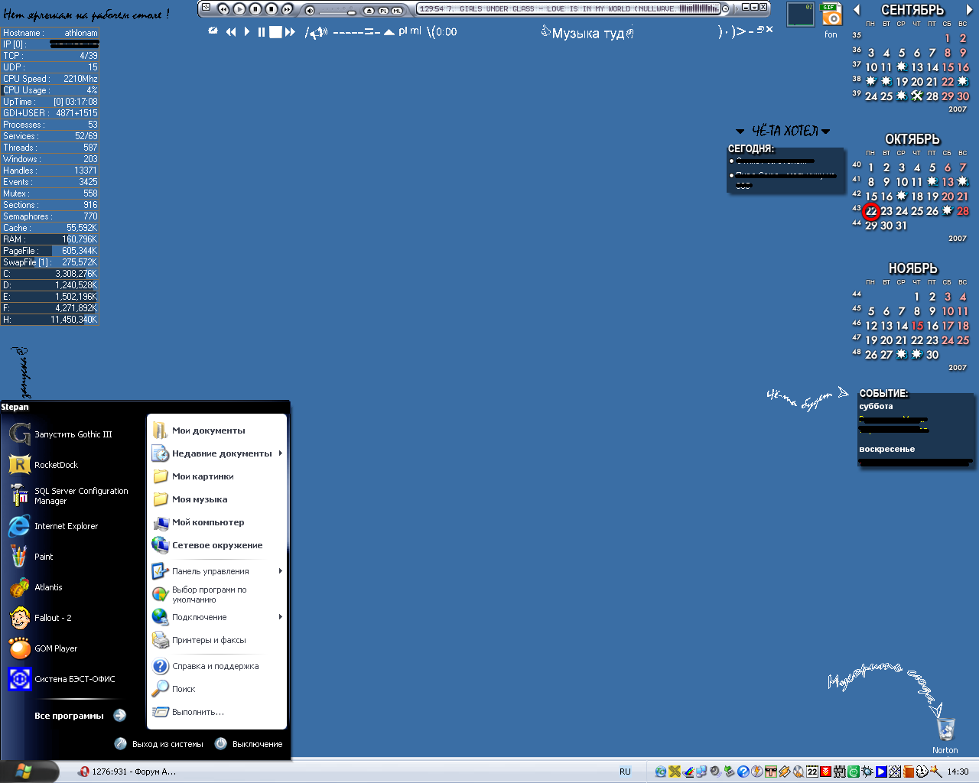979x783 pixels.
Task: Open the Norton recycle bin icon
Action: coord(945,730)
